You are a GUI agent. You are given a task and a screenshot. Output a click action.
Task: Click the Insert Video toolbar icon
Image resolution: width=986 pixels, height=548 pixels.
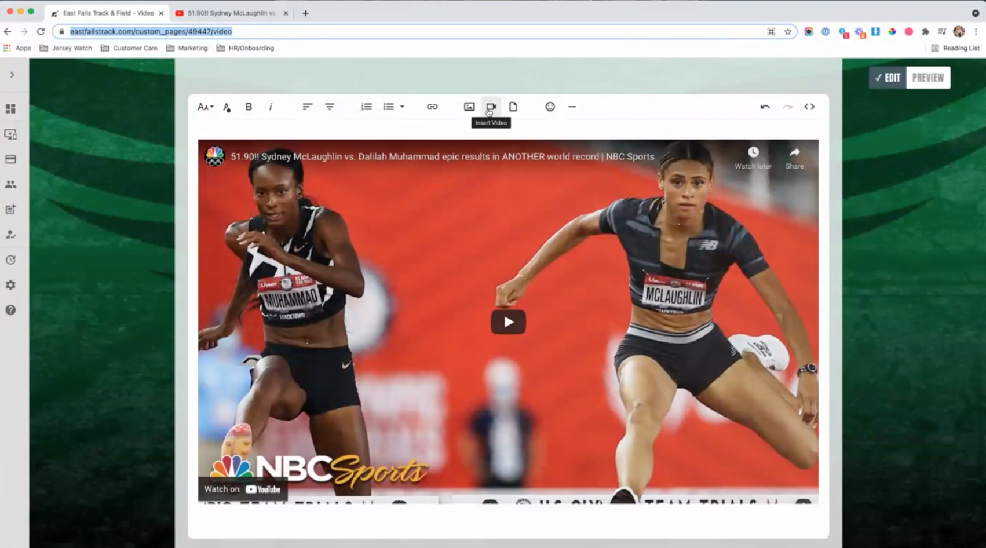[x=491, y=107]
